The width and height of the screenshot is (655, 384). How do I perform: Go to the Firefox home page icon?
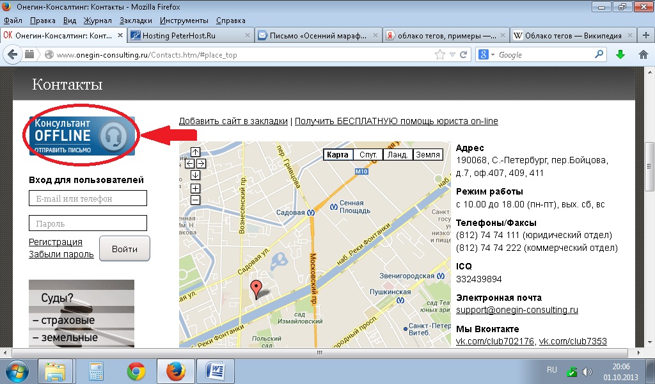click(643, 55)
